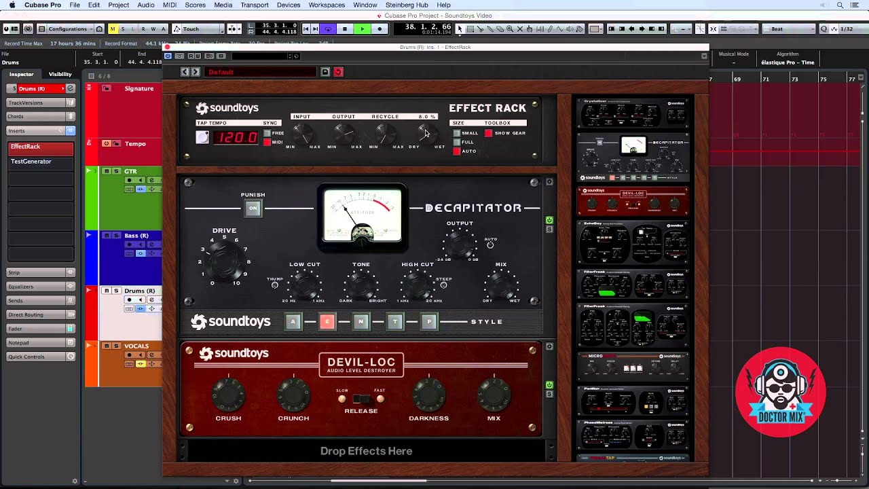
Task: Select Decapitator style A button
Action: pyautogui.click(x=293, y=322)
